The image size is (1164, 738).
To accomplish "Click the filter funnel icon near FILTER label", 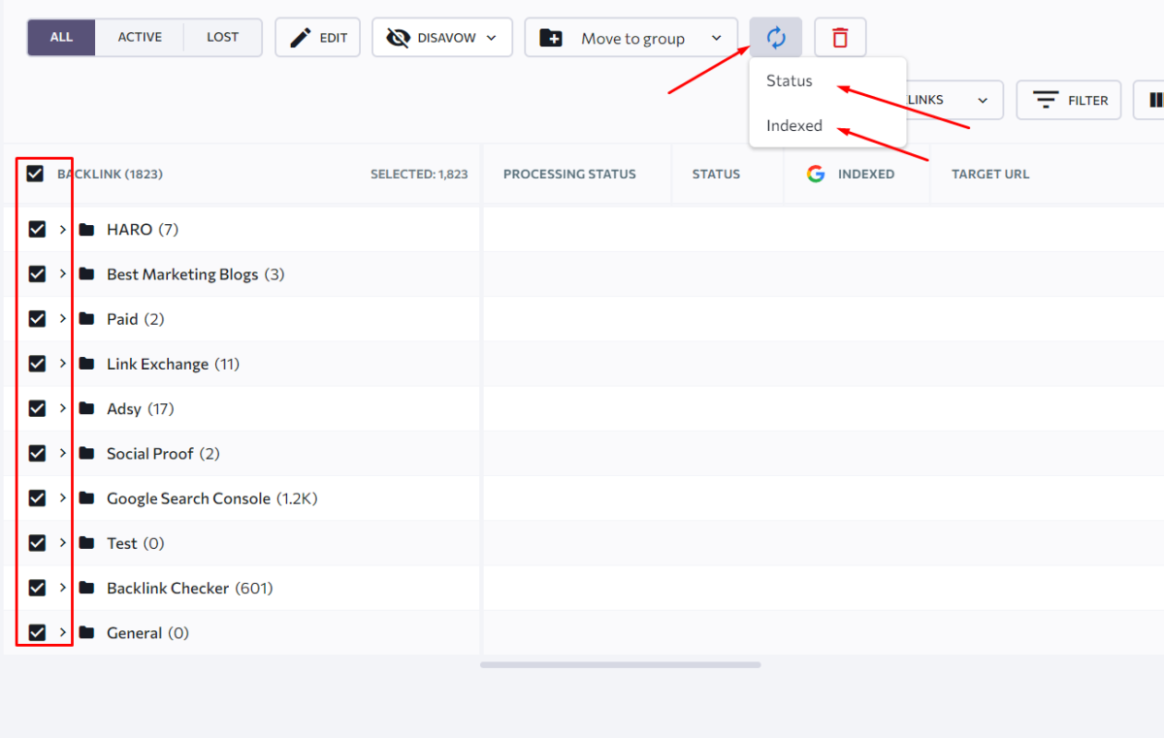I will click(x=1045, y=100).
